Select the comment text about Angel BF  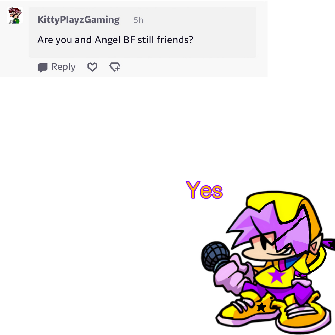115,40
